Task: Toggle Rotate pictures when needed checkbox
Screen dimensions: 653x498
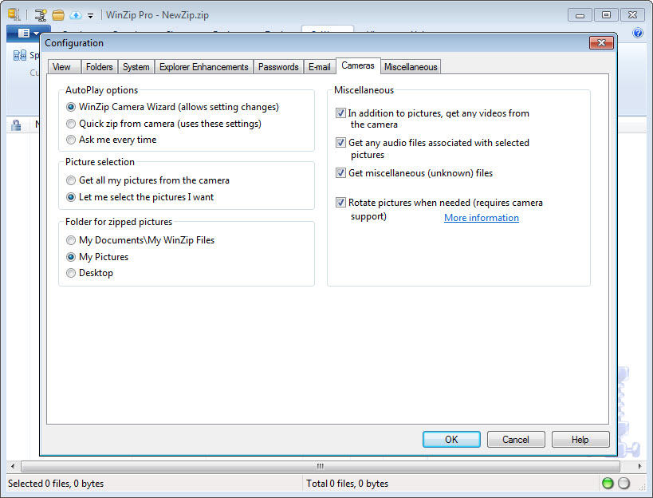Action: (x=340, y=203)
